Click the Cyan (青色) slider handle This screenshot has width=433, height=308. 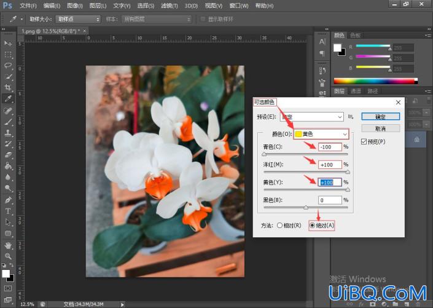264,154
